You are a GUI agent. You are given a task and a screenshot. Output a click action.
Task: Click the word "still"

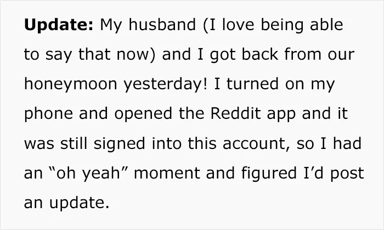[x=74, y=143]
